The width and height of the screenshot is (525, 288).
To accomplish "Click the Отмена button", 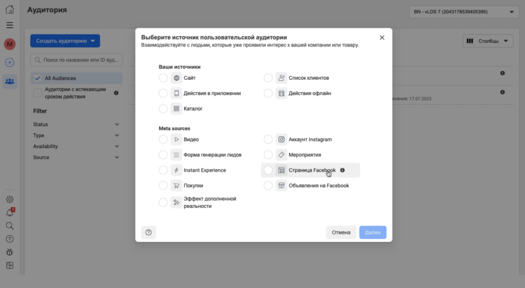I will pos(341,232).
